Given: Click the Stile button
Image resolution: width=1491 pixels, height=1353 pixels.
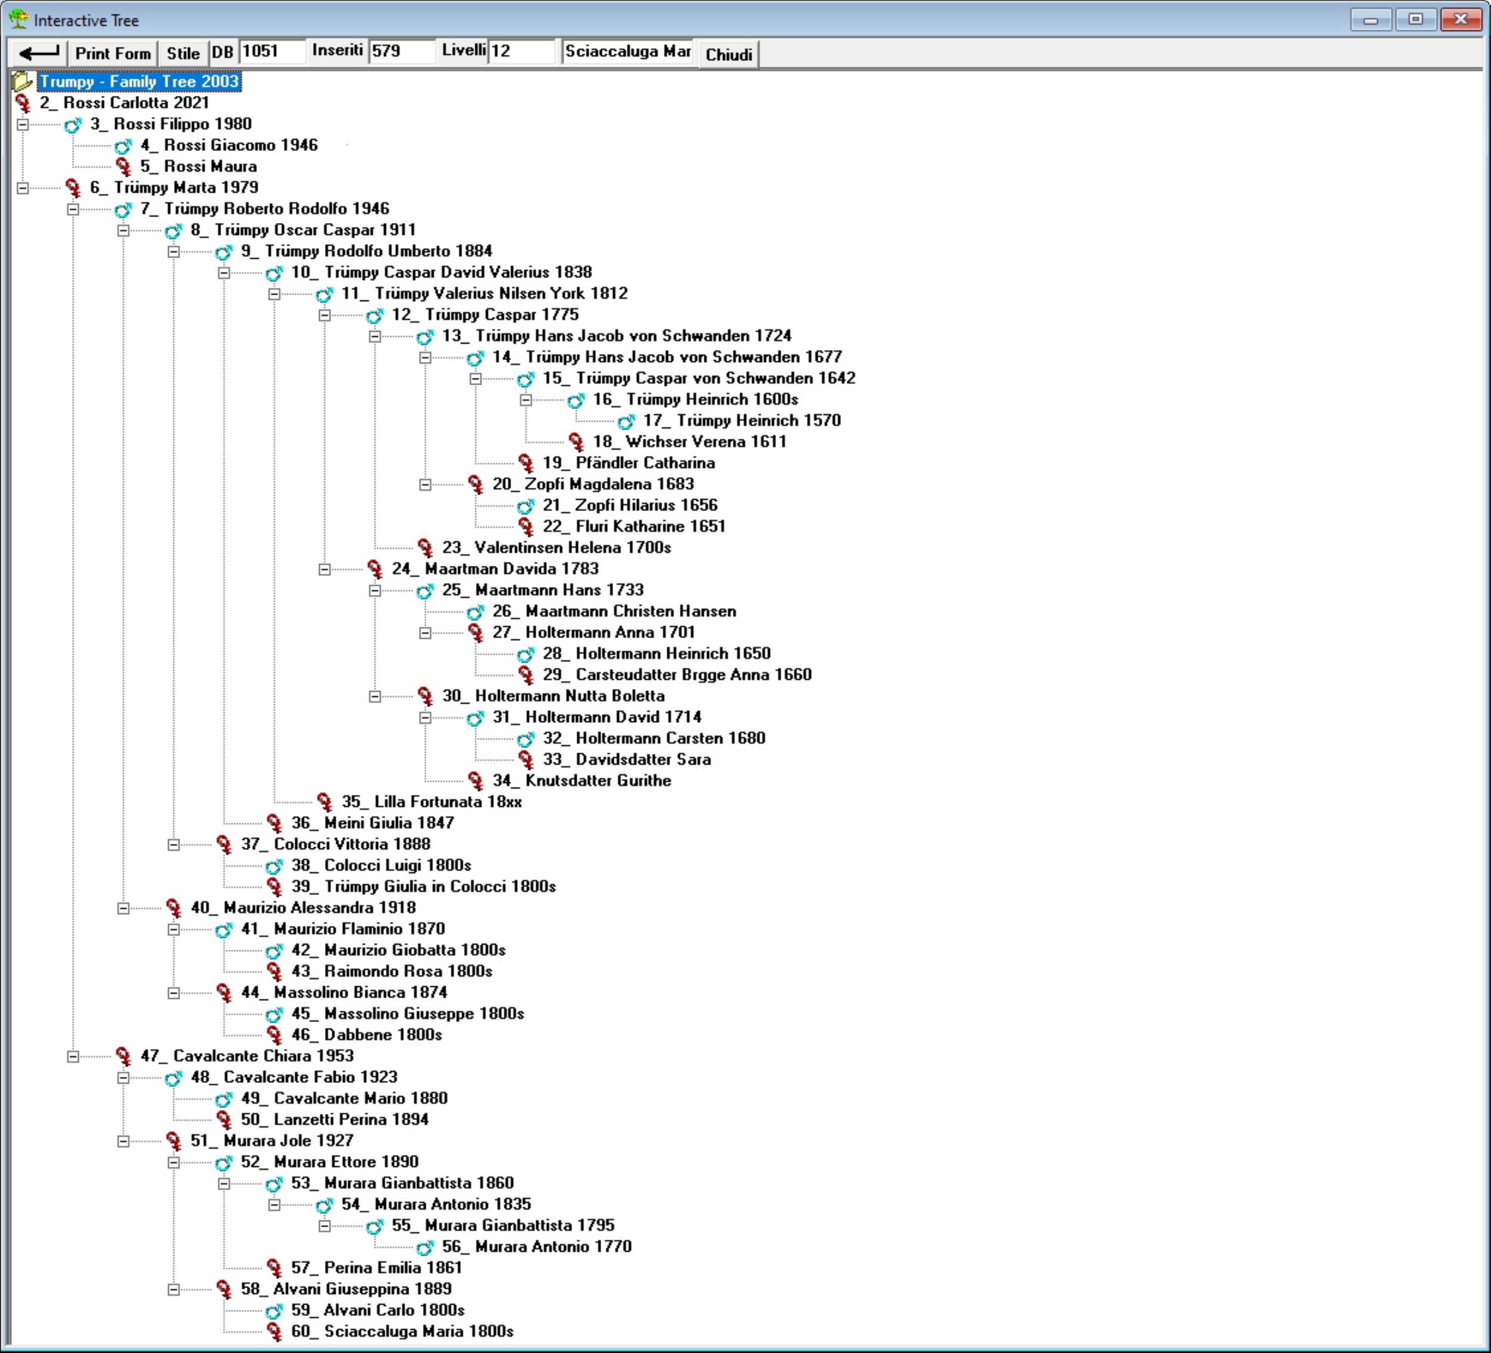Looking at the screenshot, I should [x=182, y=53].
